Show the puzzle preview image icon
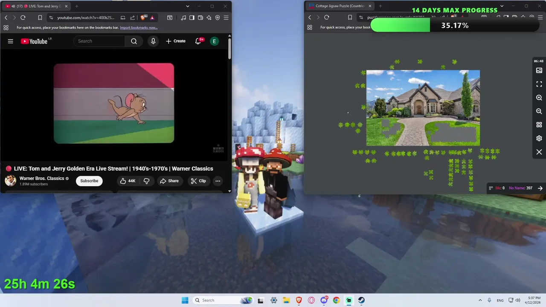 pos(539,70)
